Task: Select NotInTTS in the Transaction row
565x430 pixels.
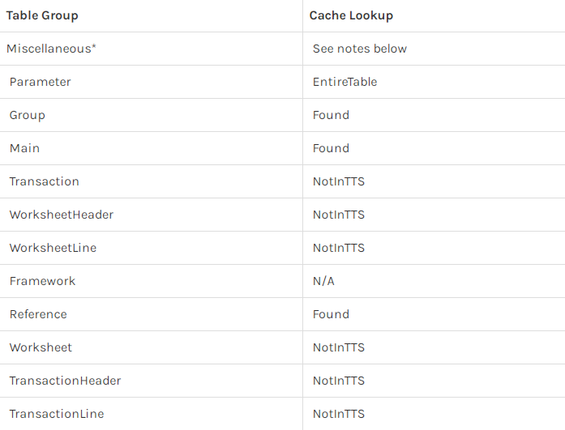Action: pyautogui.click(x=339, y=181)
